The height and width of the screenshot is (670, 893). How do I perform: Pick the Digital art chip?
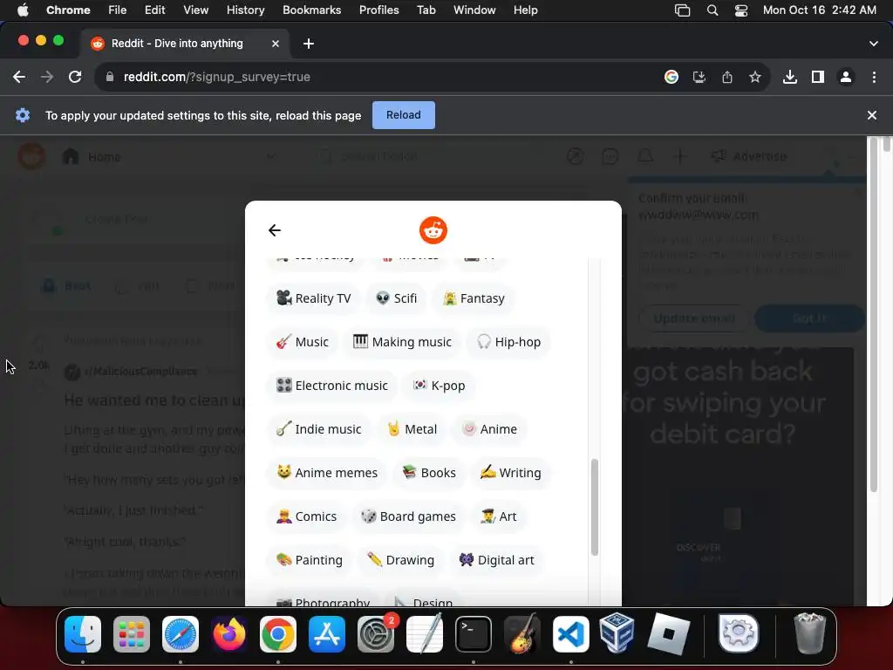click(x=496, y=560)
